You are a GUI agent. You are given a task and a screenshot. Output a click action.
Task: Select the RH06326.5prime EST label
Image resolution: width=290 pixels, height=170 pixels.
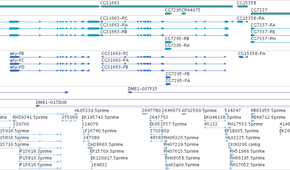click(x=181, y=138)
